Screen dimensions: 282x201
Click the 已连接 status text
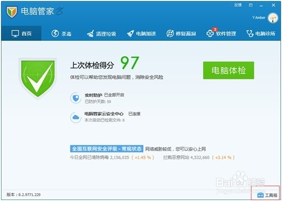(134, 114)
